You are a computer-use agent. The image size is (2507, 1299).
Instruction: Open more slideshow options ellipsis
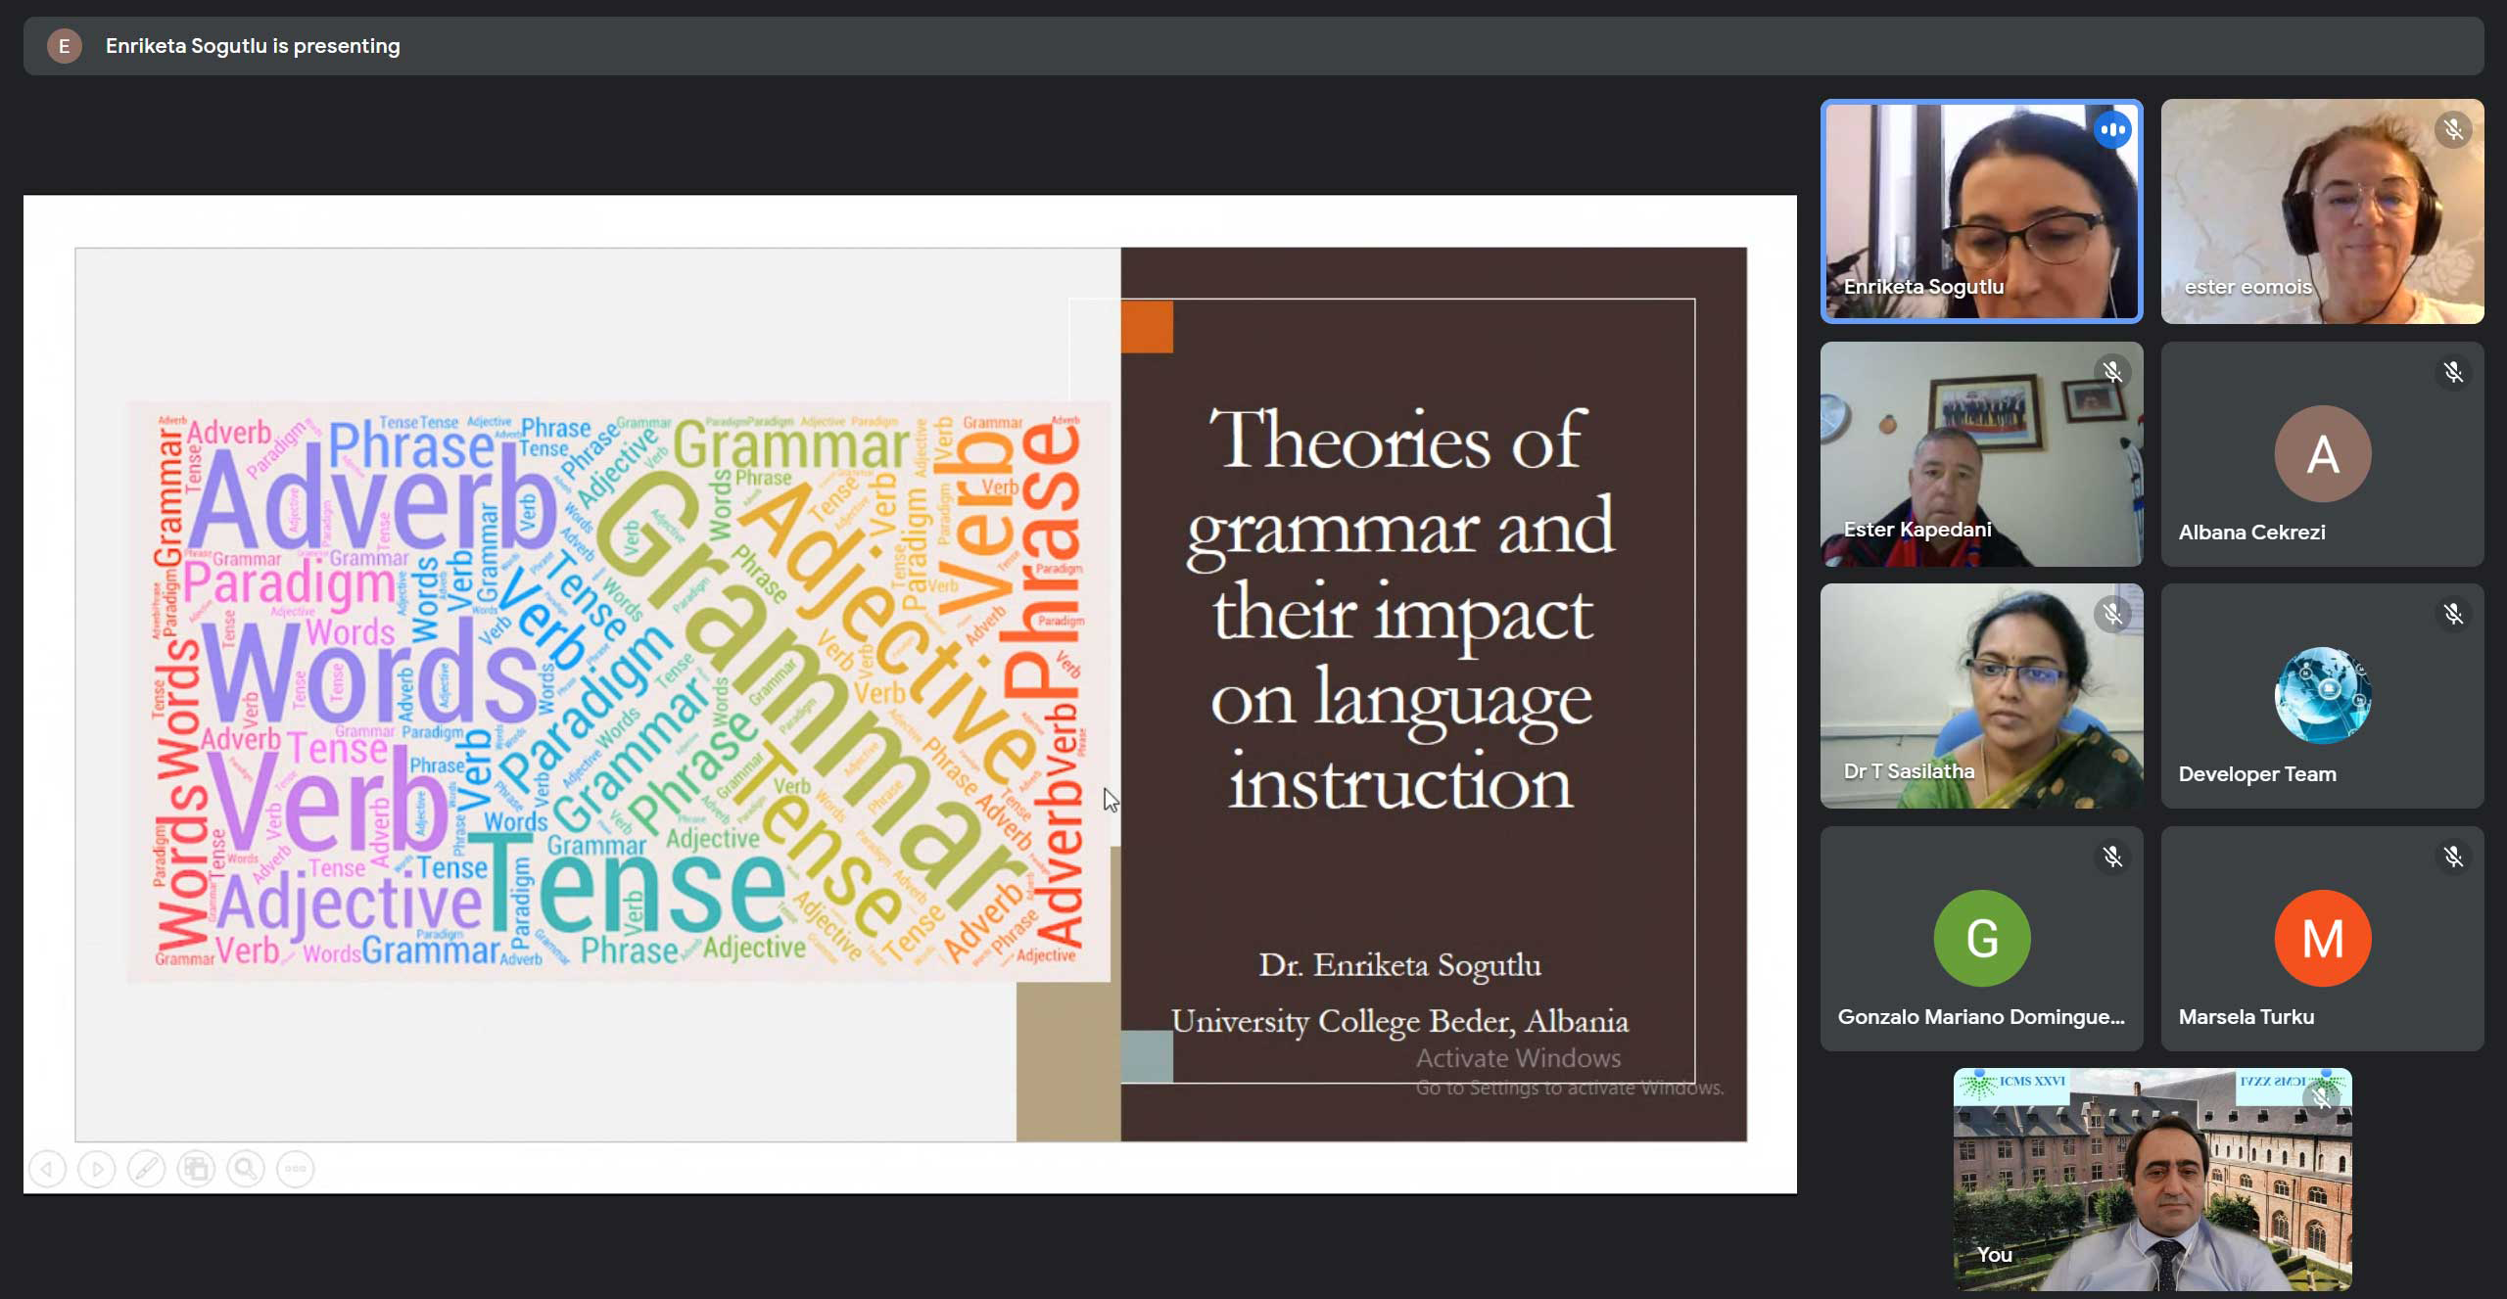[x=296, y=1168]
